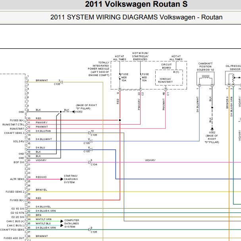Viewport: 241px width, 241px height.
Task: Click the WHT/LT BLU wire label
Action: 43,223
